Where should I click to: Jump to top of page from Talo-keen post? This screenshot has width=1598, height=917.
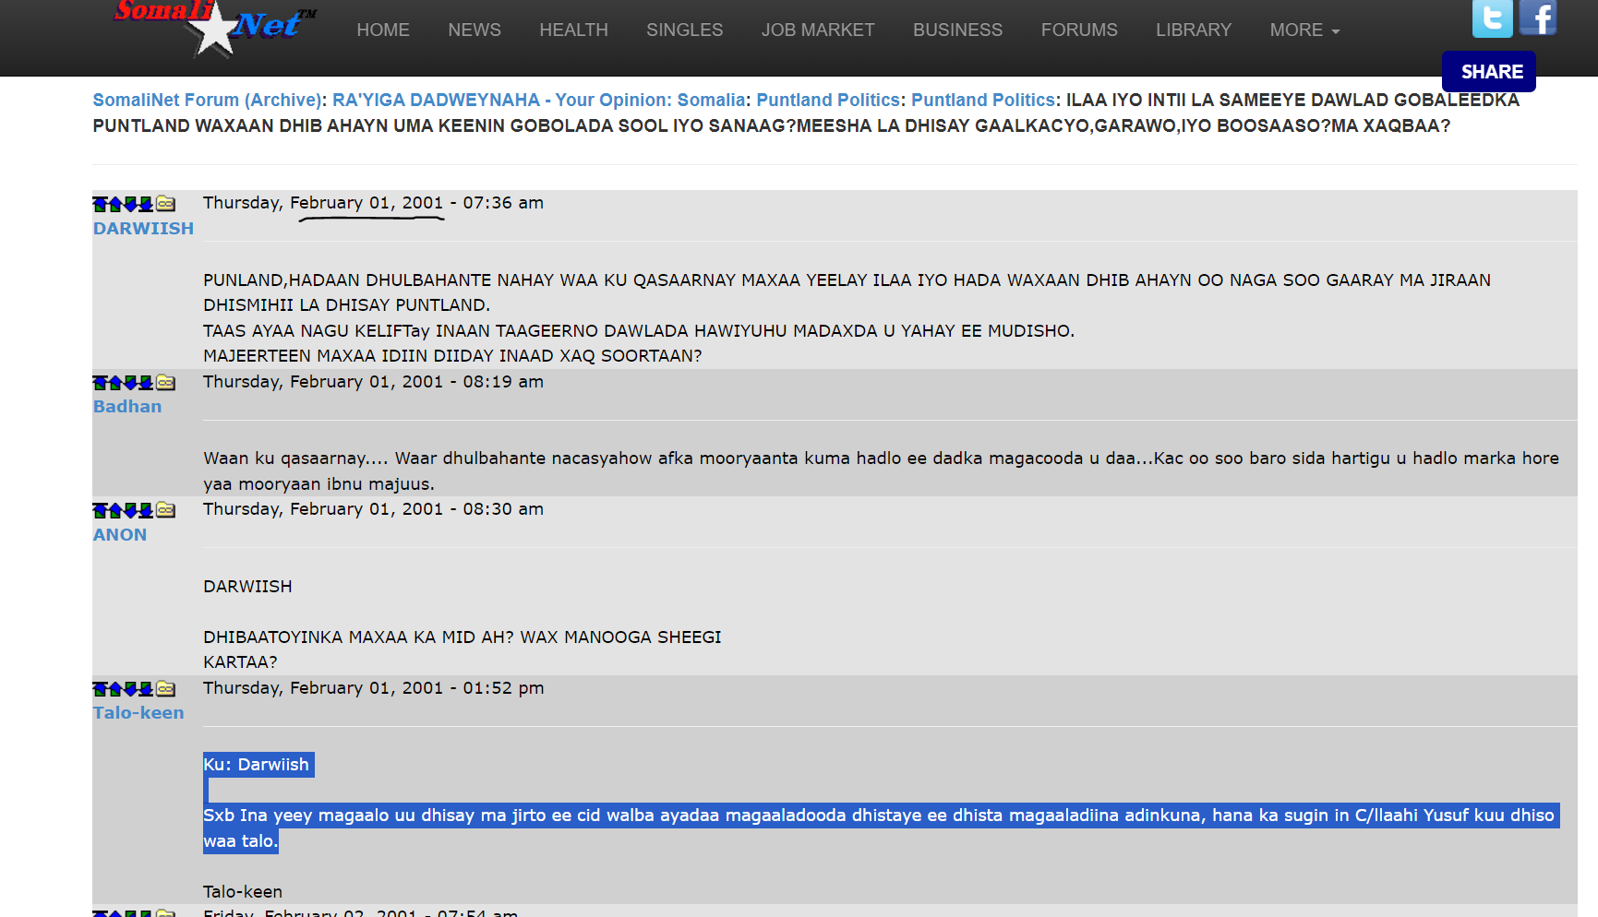tap(100, 689)
